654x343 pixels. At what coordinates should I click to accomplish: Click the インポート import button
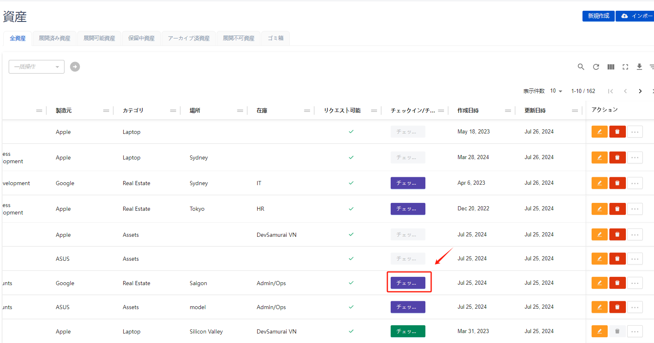(636, 16)
